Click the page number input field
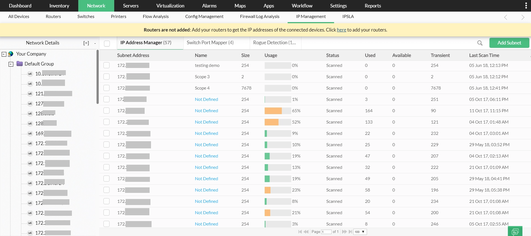531x236 pixels. point(326,232)
